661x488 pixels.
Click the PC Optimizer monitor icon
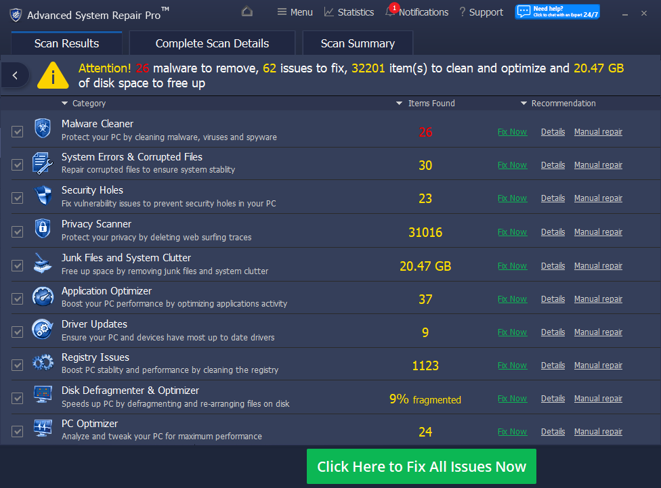(43, 428)
